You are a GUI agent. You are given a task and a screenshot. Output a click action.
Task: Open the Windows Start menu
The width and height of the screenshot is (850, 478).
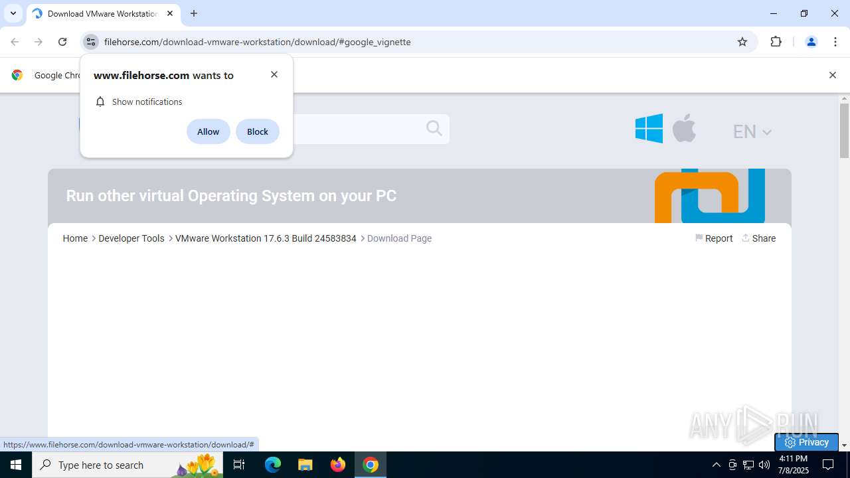tap(16, 465)
